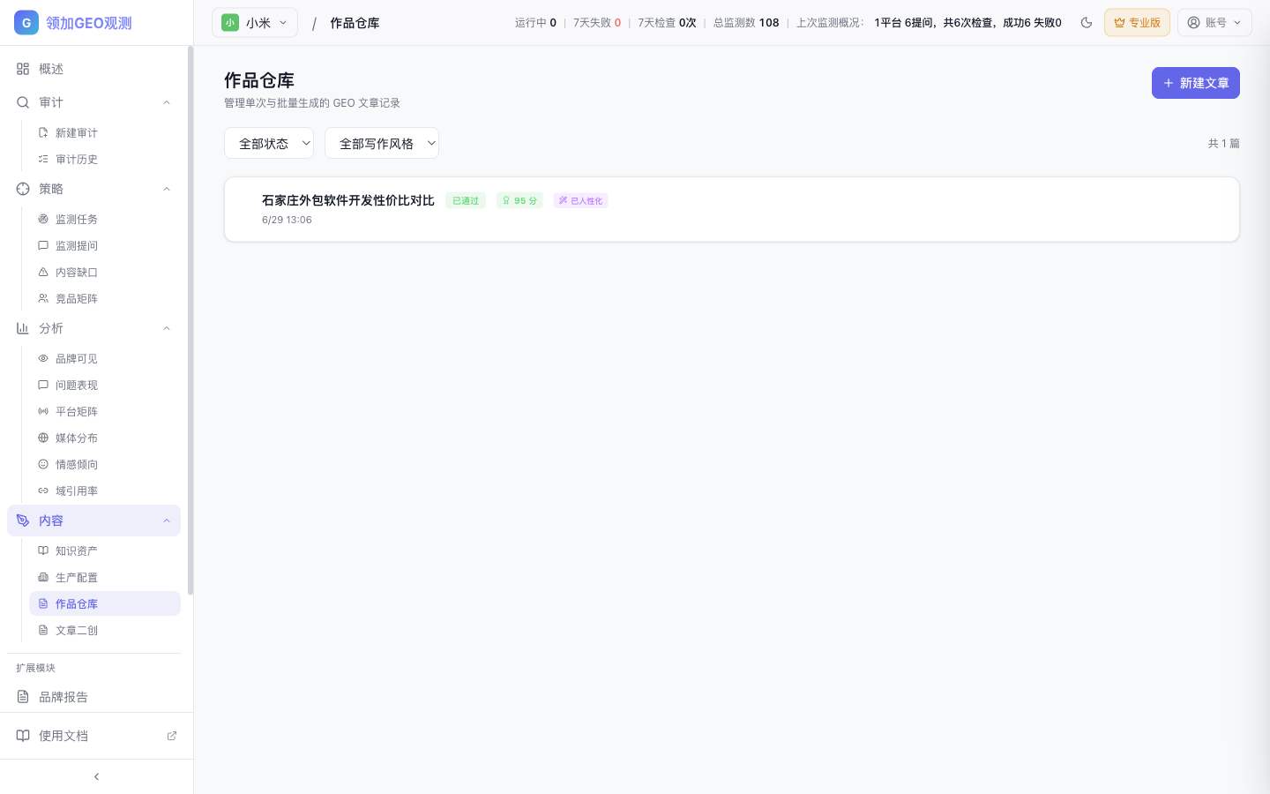Open the 小米 brand switcher dropdown

click(255, 23)
